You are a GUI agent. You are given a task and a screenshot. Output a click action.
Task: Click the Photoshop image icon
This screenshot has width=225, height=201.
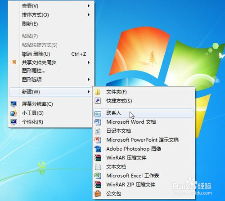coord(98,149)
